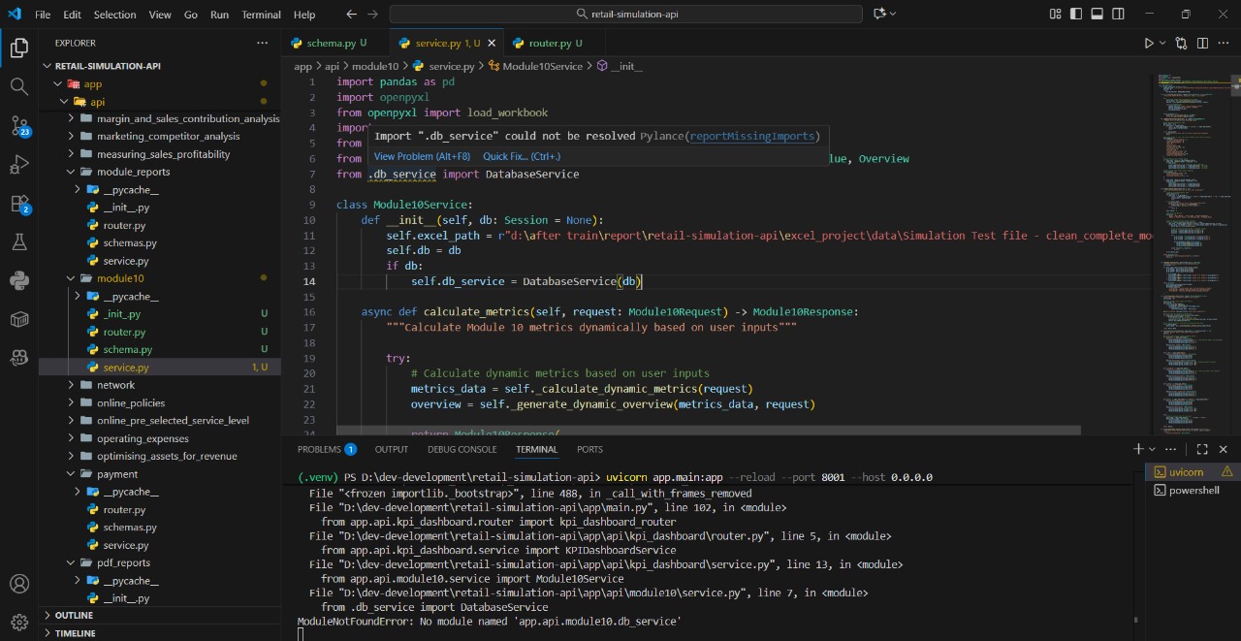Expand the OUTLINE section
The height and width of the screenshot is (641, 1241).
74,615
